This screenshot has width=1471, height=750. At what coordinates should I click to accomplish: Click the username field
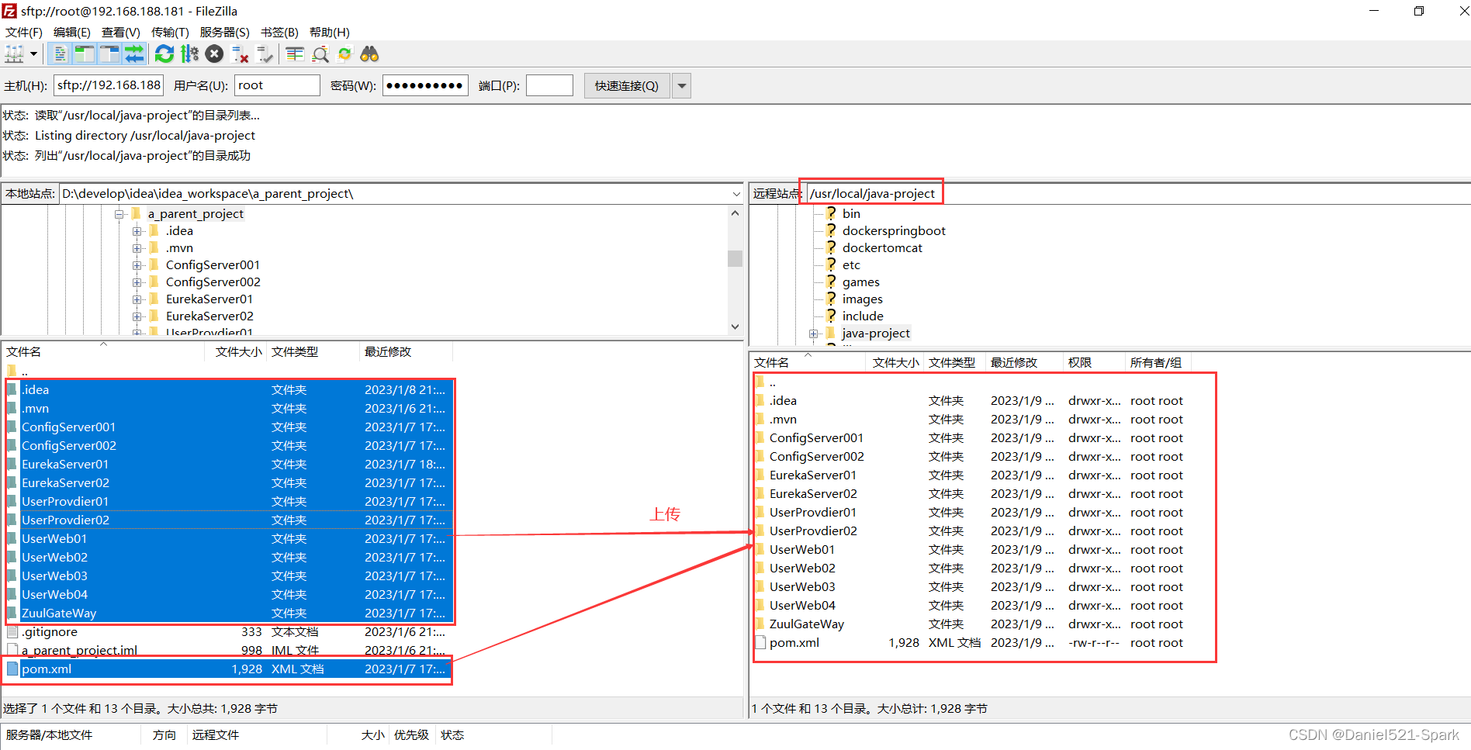[x=277, y=85]
